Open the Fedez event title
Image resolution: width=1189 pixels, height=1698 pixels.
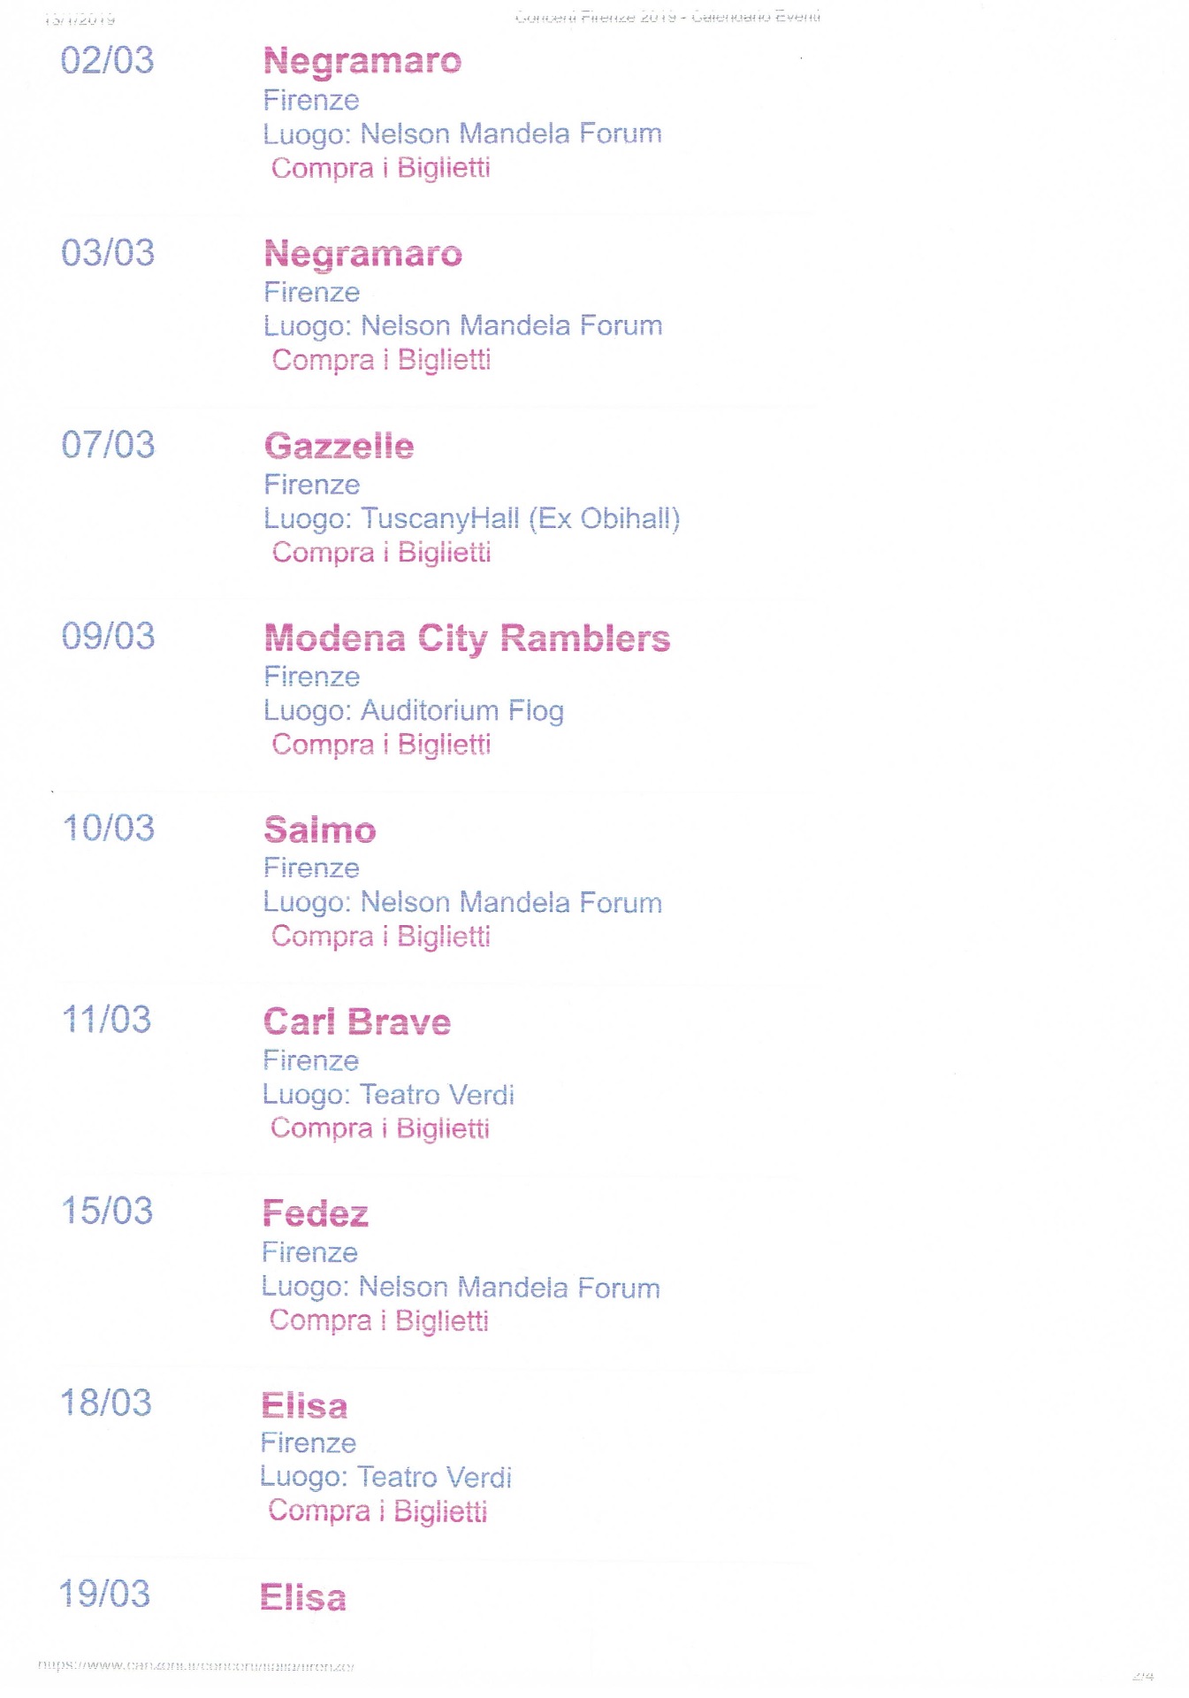315,1214
